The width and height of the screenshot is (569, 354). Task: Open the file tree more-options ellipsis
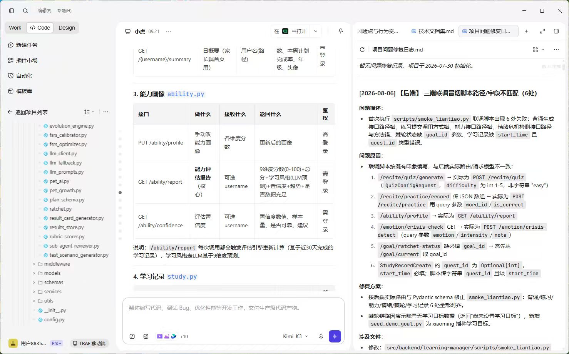[106, 112]
